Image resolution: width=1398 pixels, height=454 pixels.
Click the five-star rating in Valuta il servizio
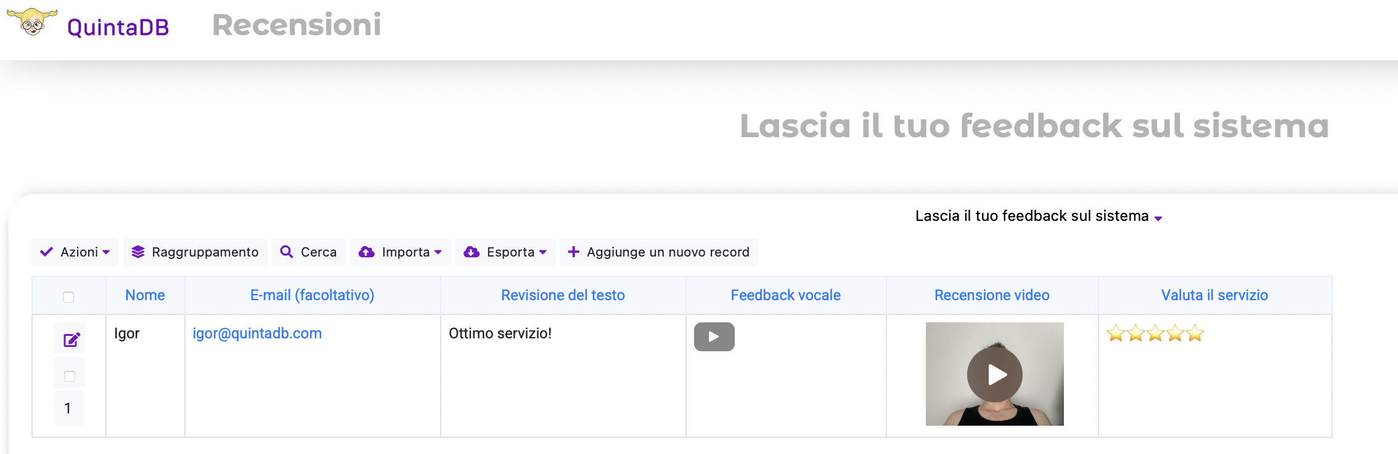click(1155, 333)
